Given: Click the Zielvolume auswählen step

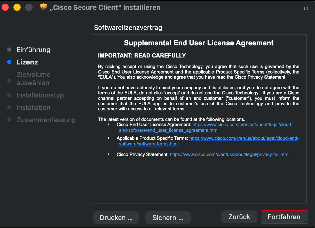Looking at the screenshot, I should 34,79.
